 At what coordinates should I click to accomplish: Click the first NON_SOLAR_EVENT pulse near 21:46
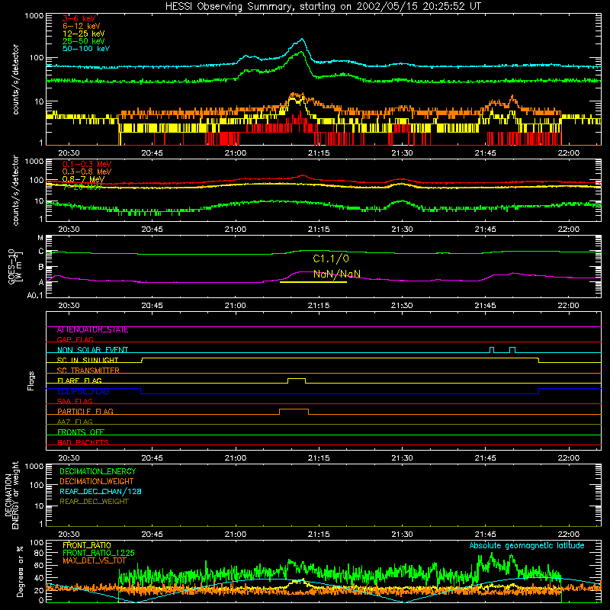coord(492,349)
